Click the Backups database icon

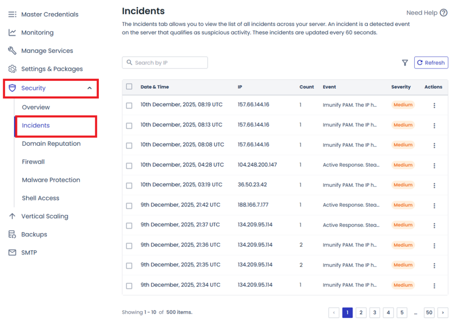[x=12, y=234]
